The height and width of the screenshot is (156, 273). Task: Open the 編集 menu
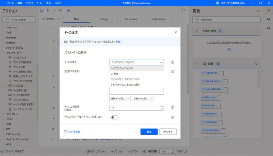[x=20, y=3]
